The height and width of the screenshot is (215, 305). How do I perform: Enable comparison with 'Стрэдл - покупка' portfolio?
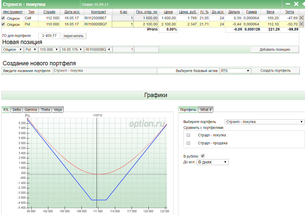[x=189, y=135]
